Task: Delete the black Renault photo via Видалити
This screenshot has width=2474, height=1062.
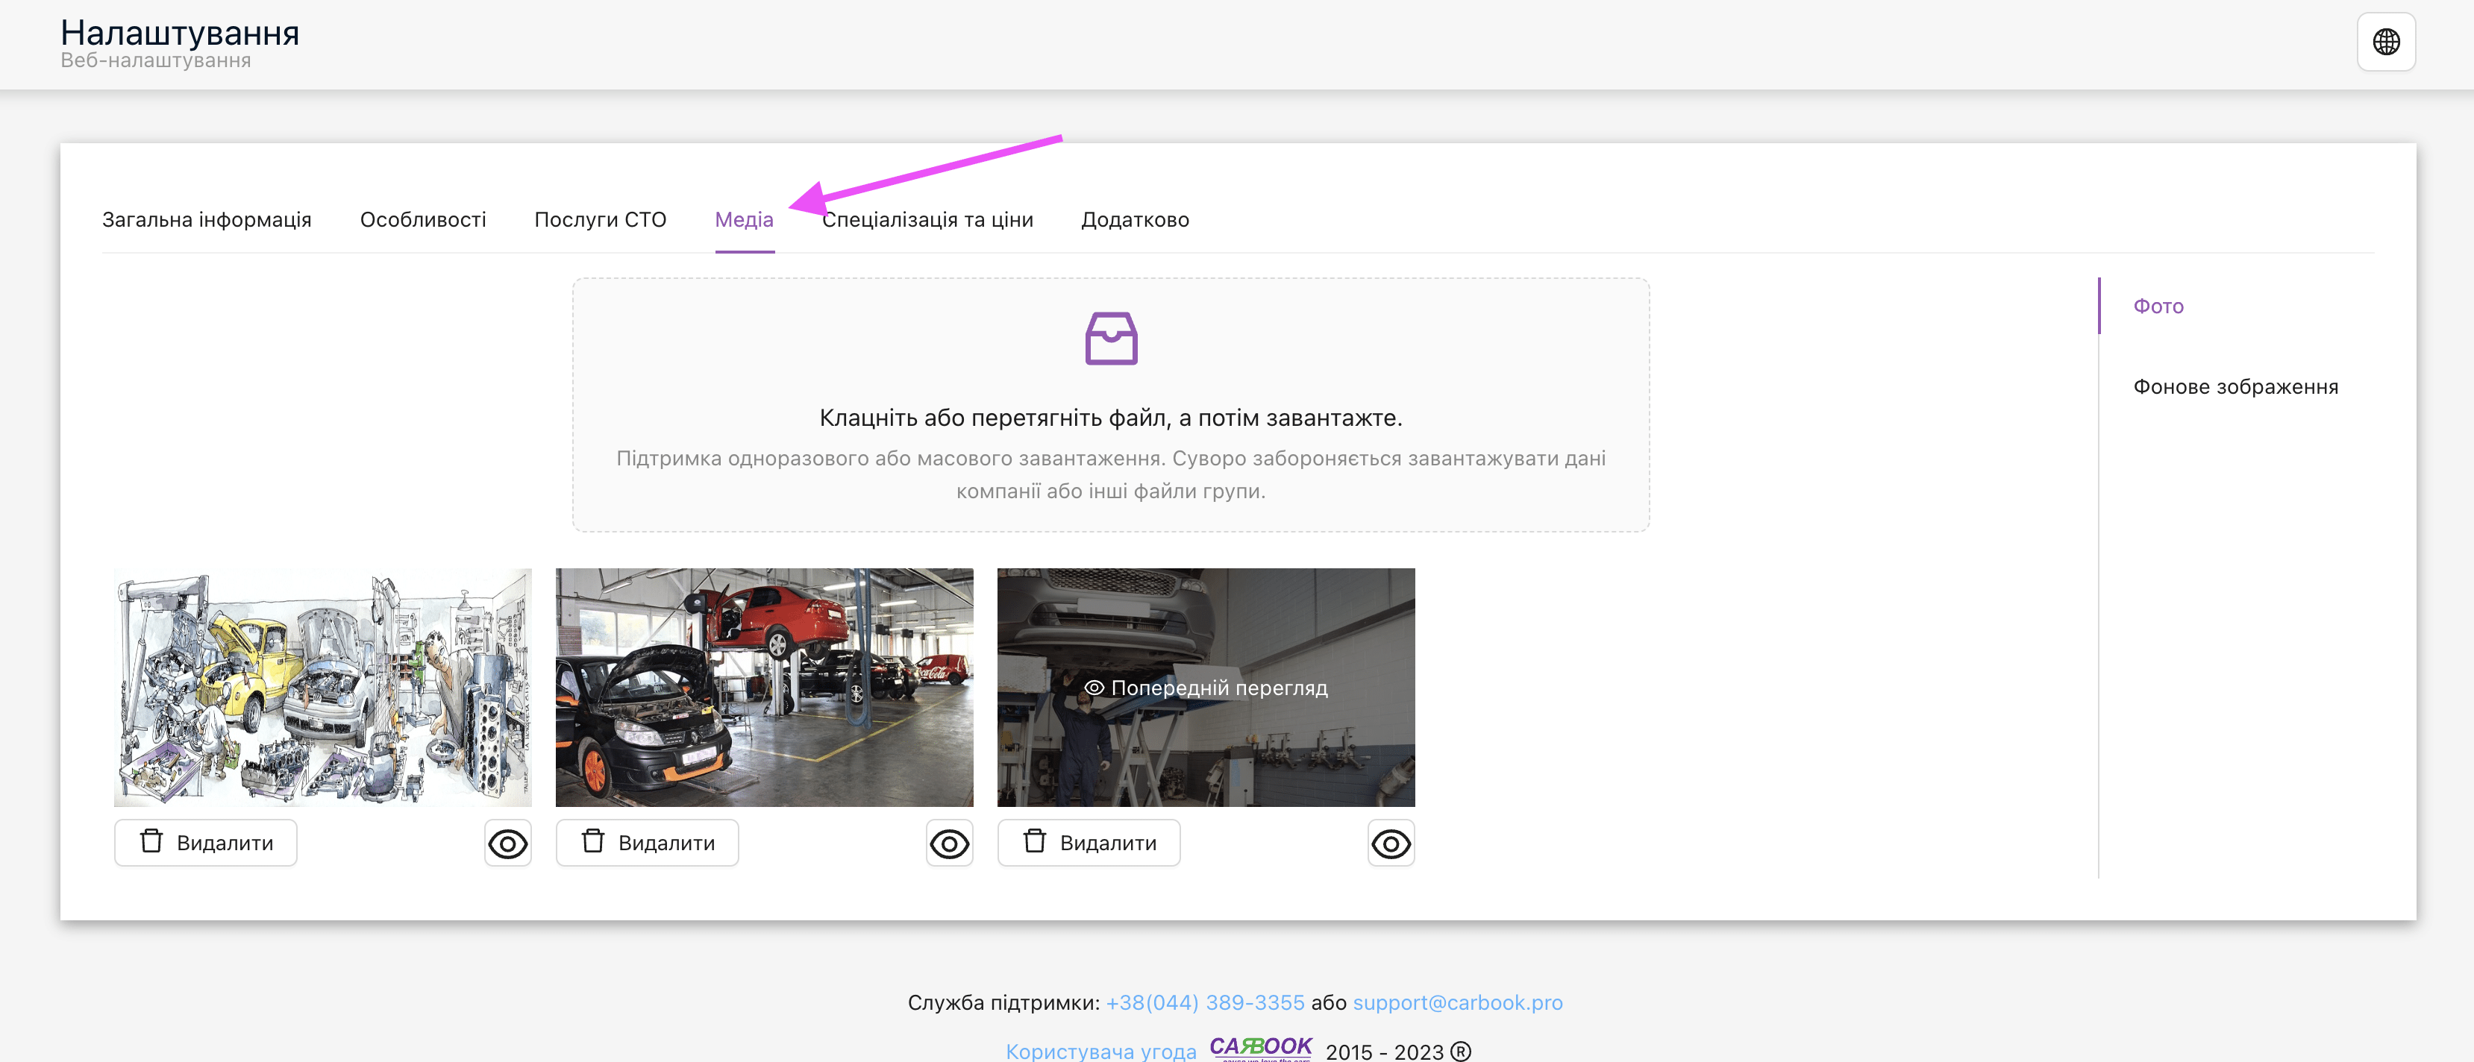Action: point(646,842)
